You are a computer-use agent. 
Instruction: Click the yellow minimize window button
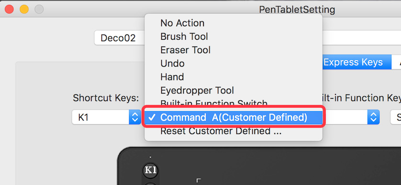click(24, 10)
